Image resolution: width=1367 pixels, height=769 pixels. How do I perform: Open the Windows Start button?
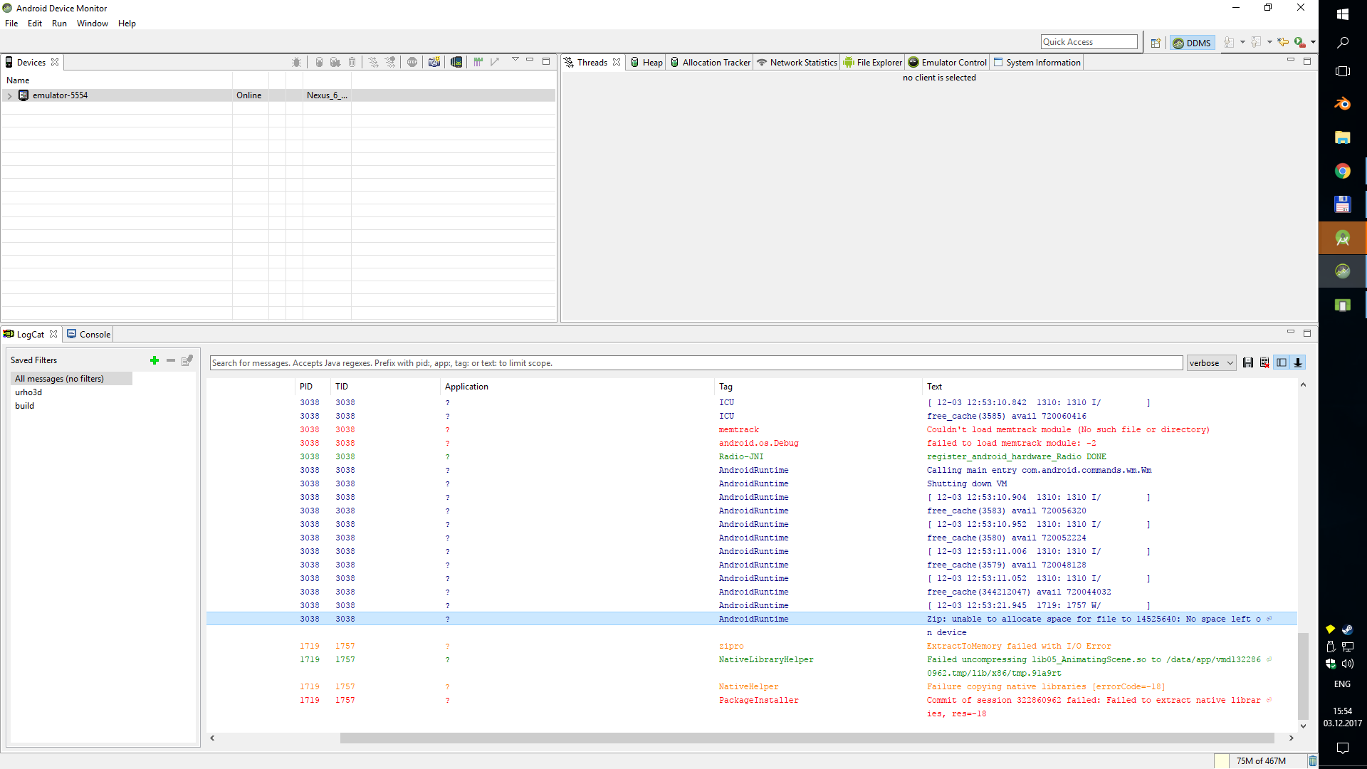1342,14
